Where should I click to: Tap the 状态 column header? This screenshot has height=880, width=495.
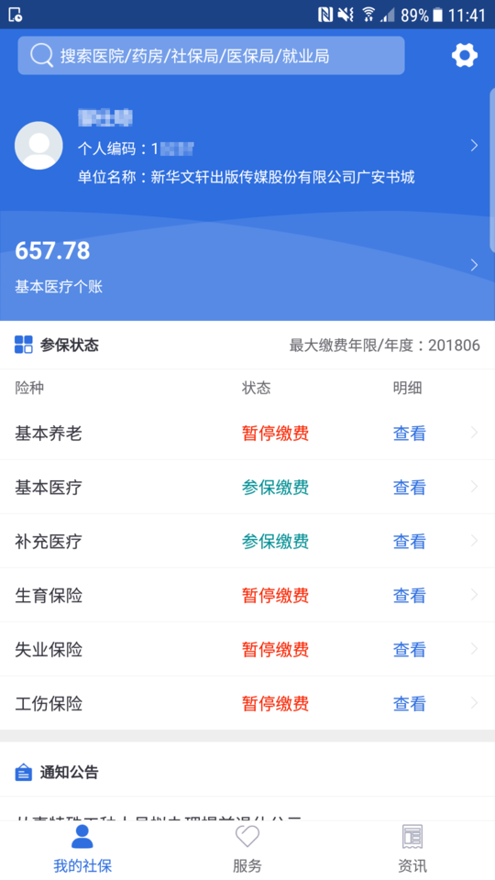[x=257, y=388]
